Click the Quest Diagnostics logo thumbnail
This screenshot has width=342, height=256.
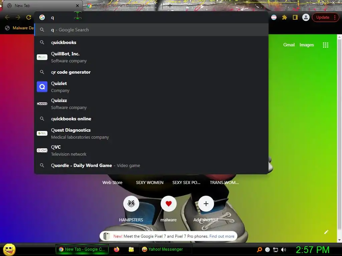(42, 133)
